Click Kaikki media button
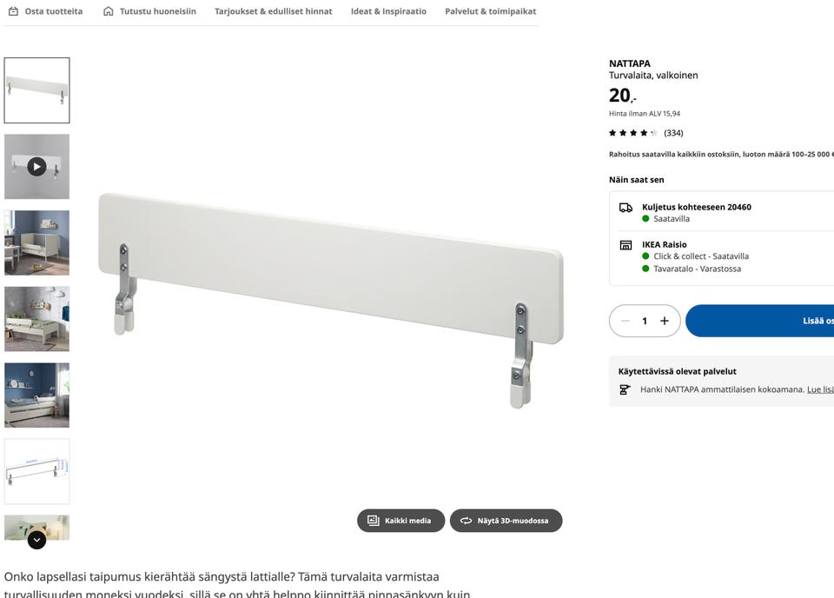 tap(400, 521)
